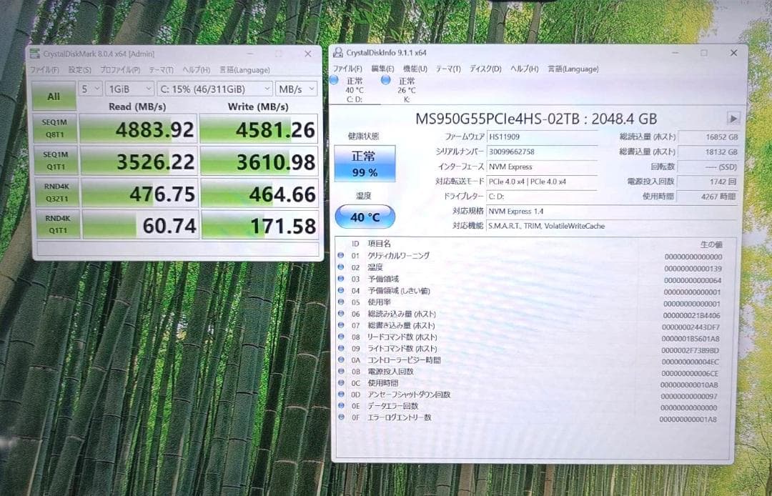Open the ディスク menu in CrystalDiskInfo
This screenshot has height=496, width=772.
(x=485, y=68)
